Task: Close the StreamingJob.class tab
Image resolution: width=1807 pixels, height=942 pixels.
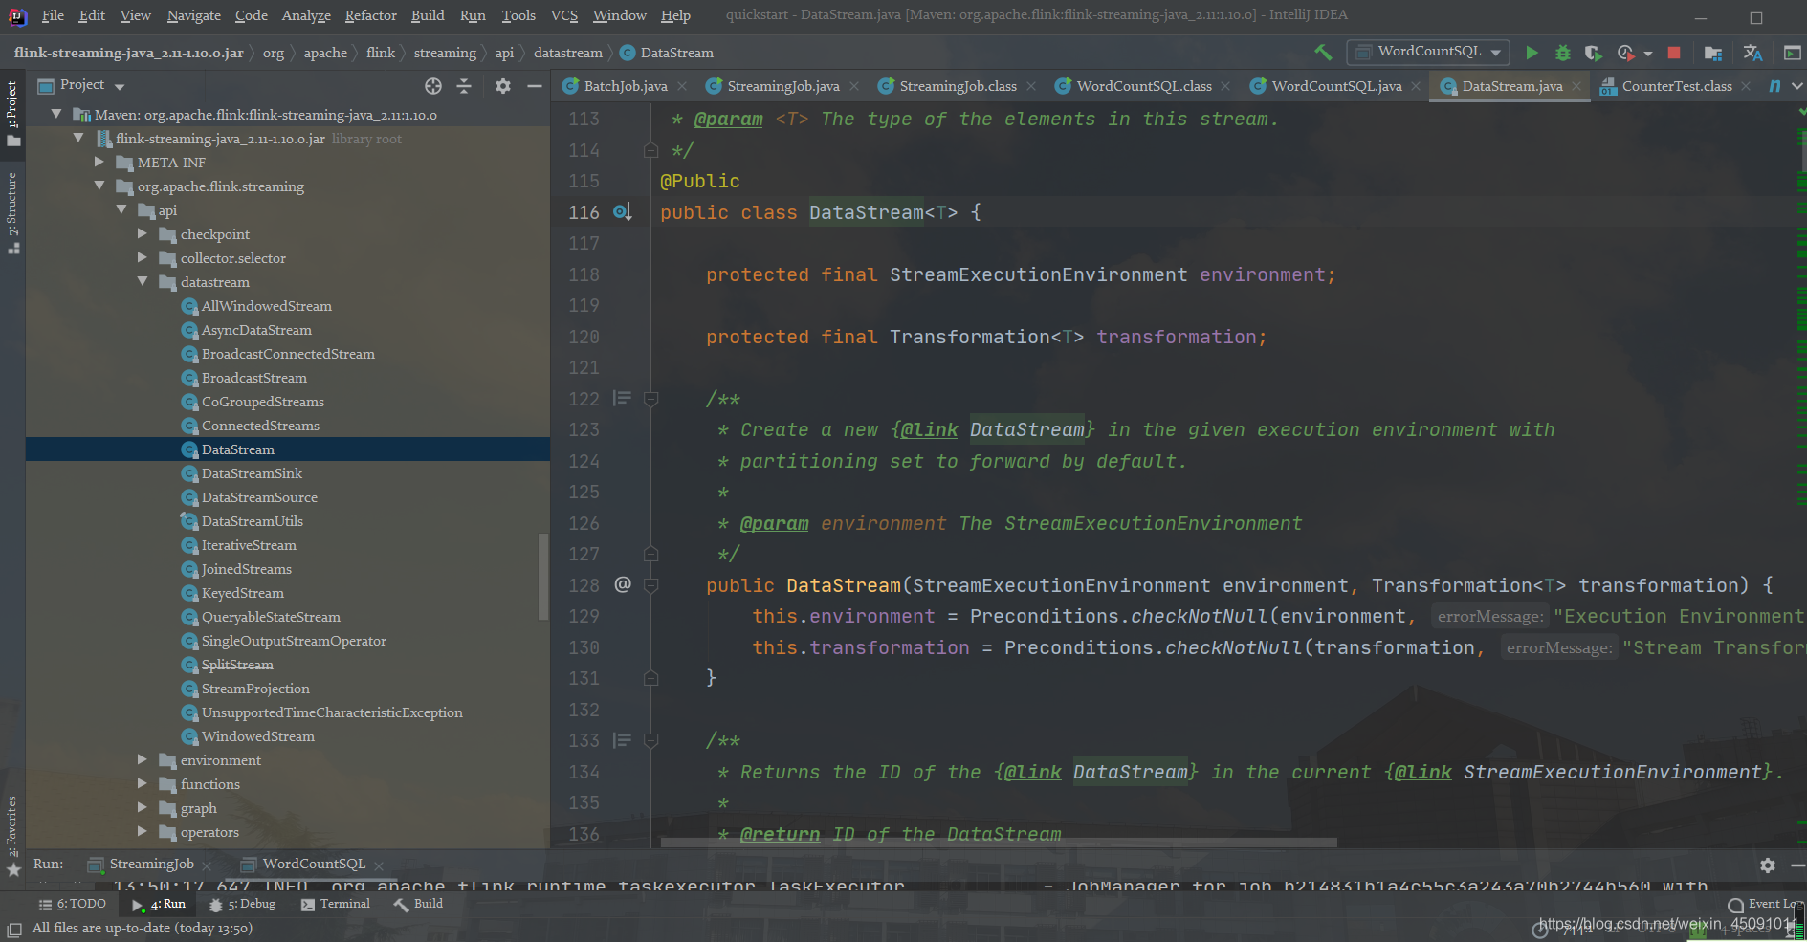Action: tap(1031, 86)
